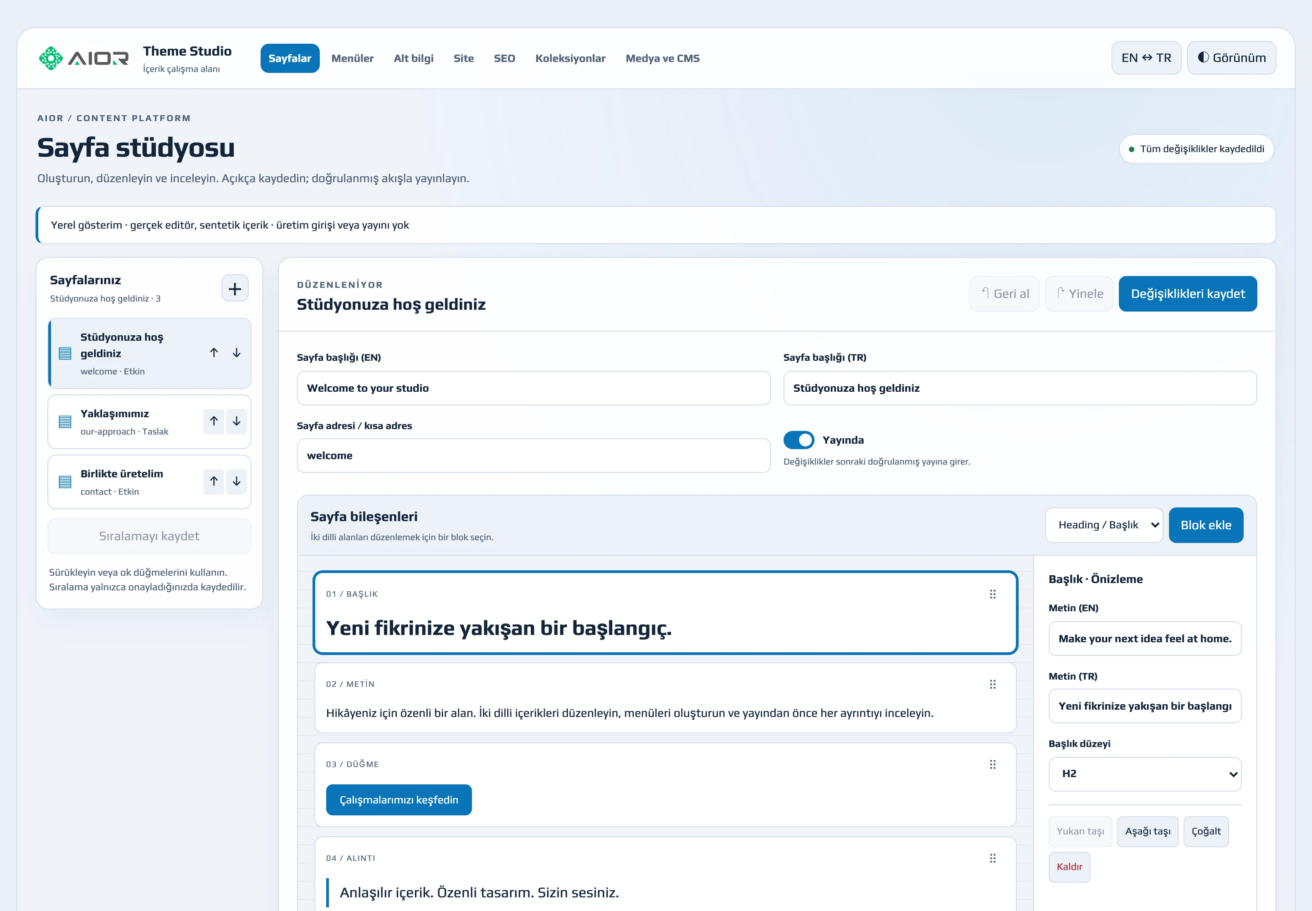Viewport: 1312px width, 911px height.
Task: Move 'Yaklaşımımız' page up
Action: point(214,421)
